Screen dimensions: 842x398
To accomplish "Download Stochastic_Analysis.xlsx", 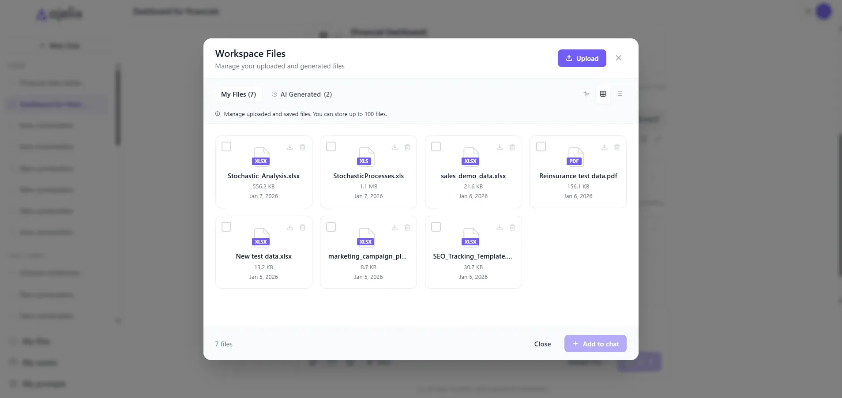I will [x=289, y=147].
